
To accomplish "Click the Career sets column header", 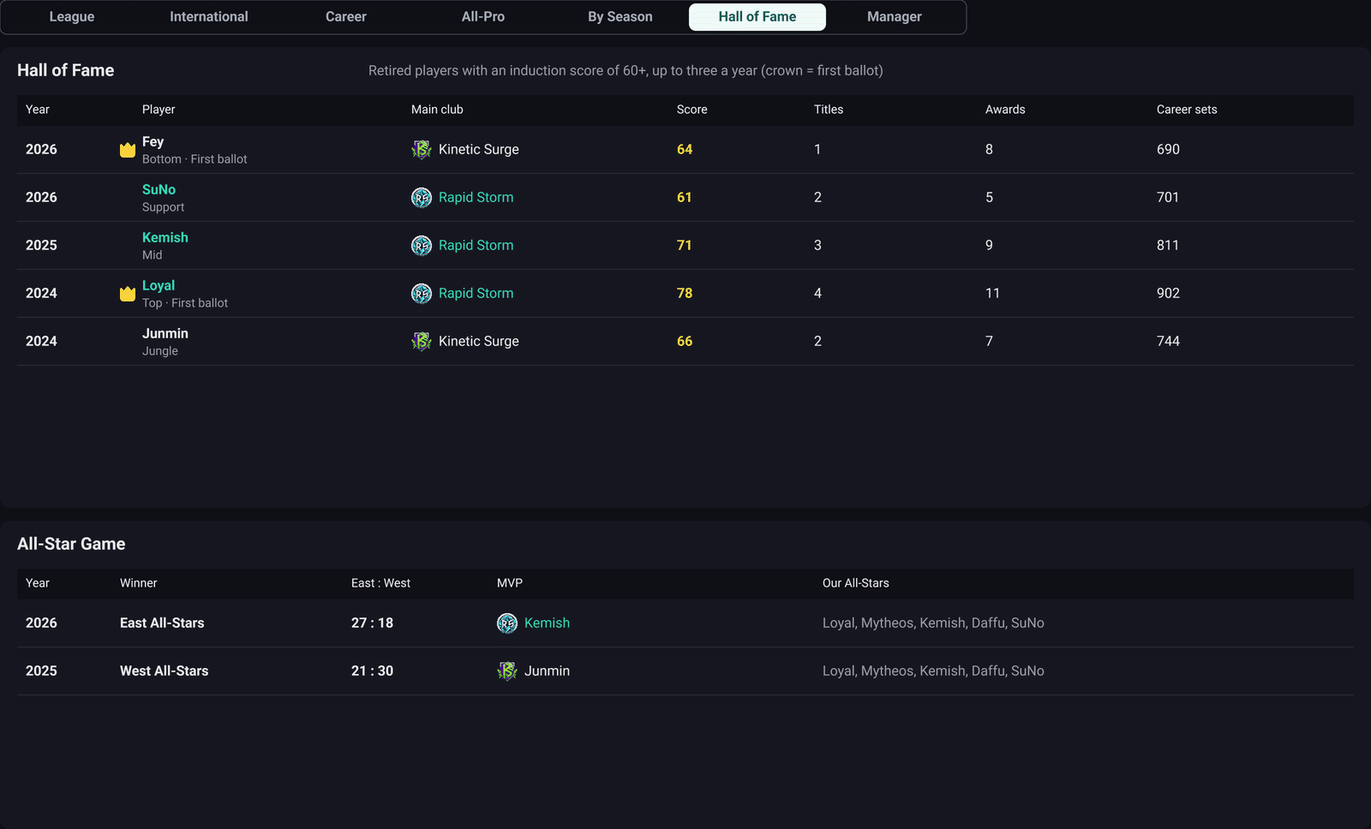I will click(1187, 110).
